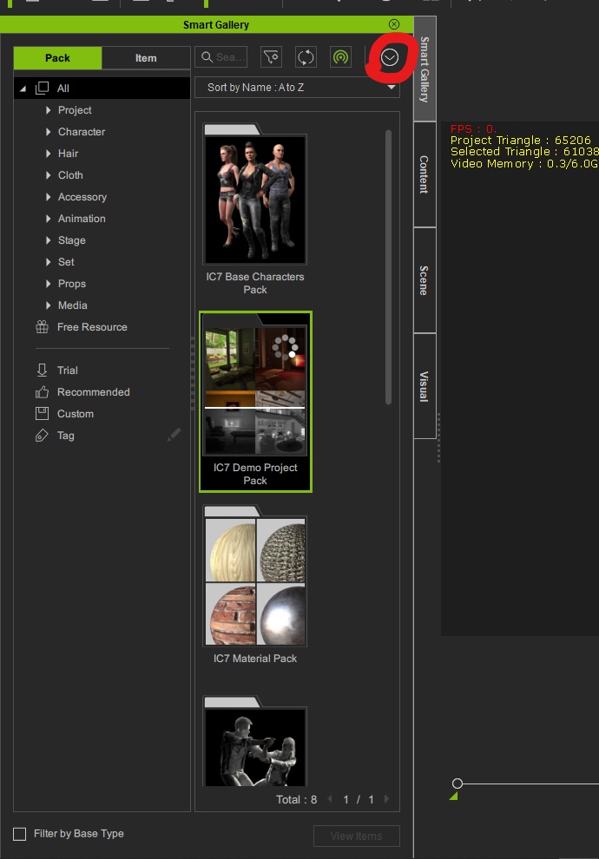Select the IC7 Material Pack thumbnail
Screen dimensions: 599x859
pyautogui.click(x=255, y=583)
